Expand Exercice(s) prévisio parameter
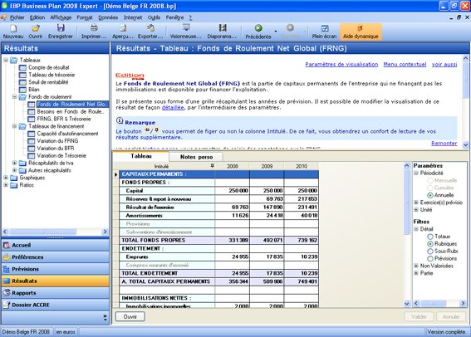 (416, 203)
